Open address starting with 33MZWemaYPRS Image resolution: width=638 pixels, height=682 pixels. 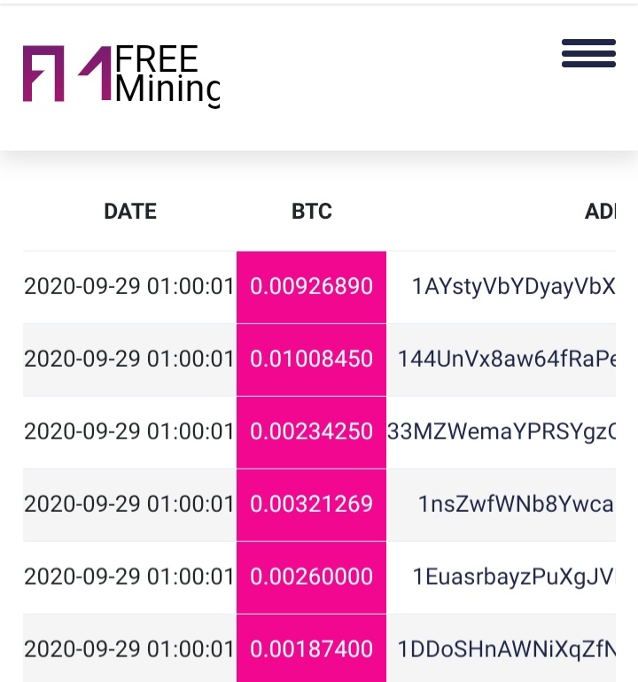tap(502, 432)
